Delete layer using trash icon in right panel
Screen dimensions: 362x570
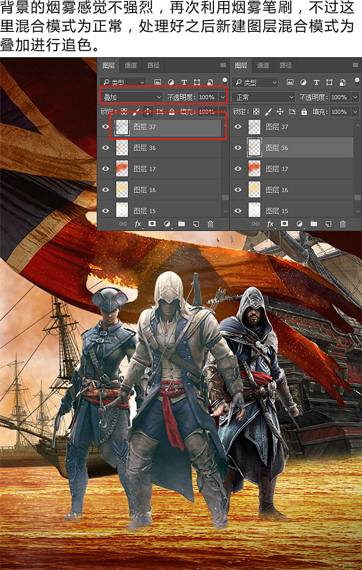tap(343, 223)
